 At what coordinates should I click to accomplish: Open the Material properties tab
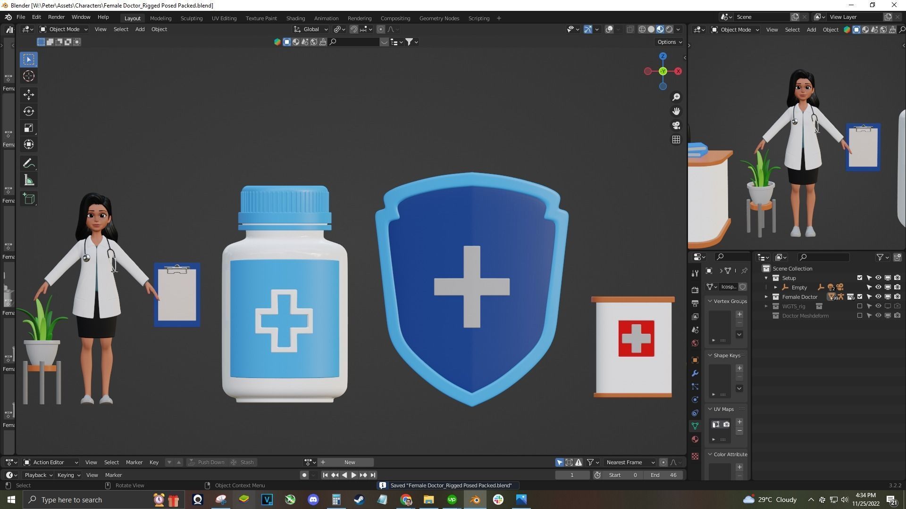click(x=695, y=439)
